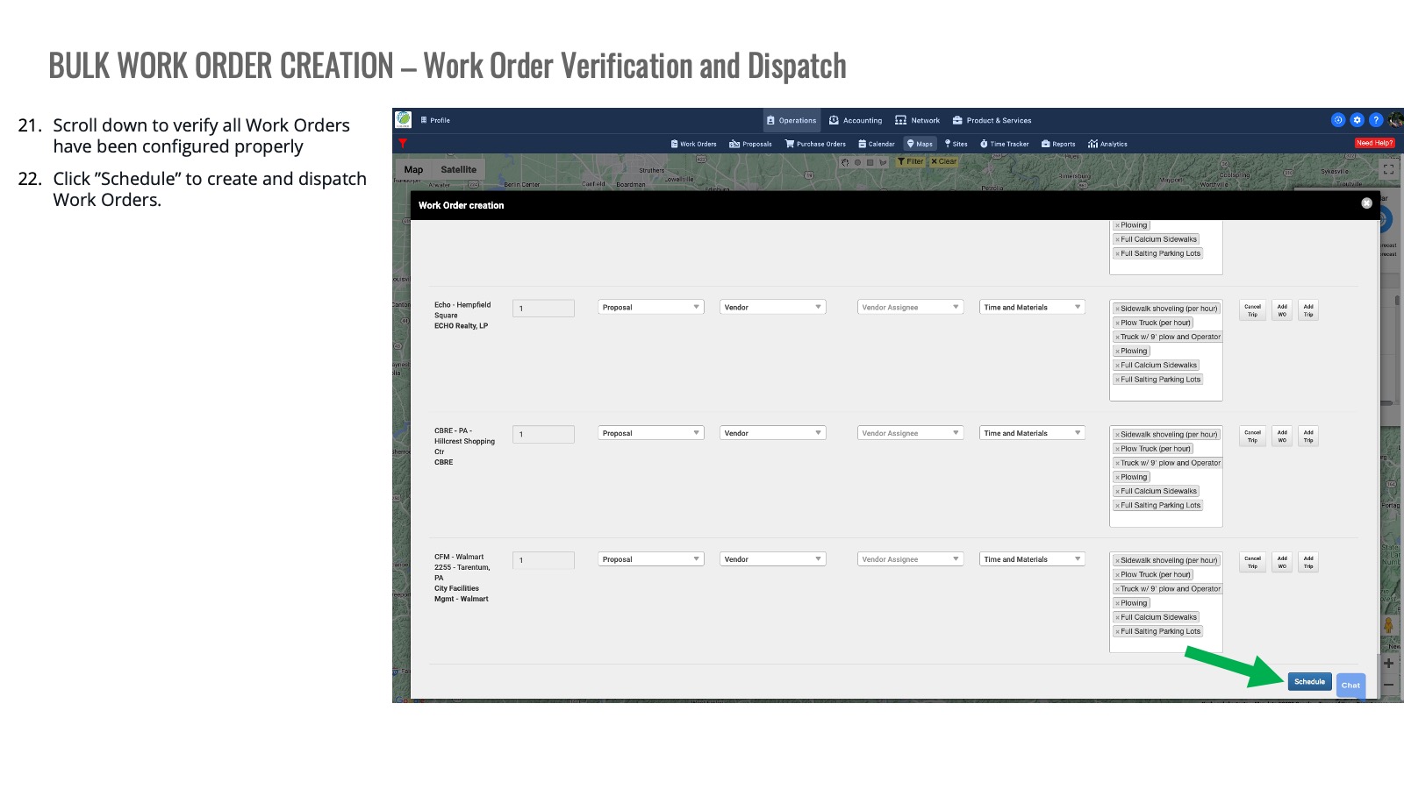Click quantity field for CFM - Walmart row

pyautogui.click(x=543, y=560)
